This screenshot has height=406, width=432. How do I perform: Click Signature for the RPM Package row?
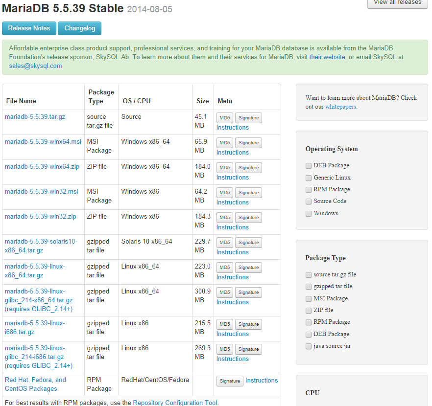[230, 381]
